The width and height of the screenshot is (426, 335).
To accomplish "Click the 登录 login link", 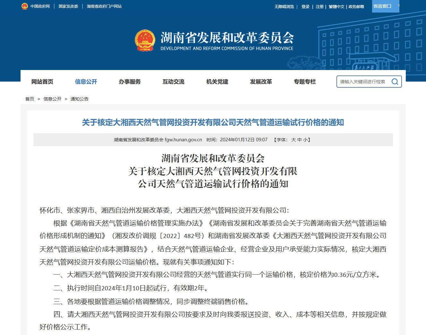I will pos(305,6).
